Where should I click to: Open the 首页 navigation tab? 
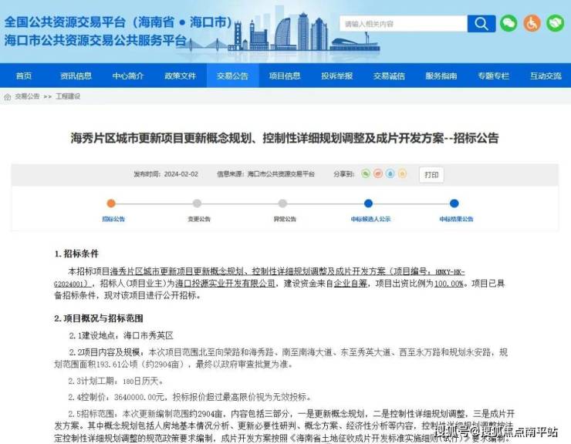(x=24, y=76)
